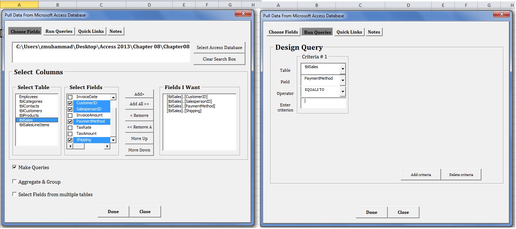Click the Select Fields horizontal scrollbar thumb
Viewport: 516px width, 229px height.
[79, 146]
